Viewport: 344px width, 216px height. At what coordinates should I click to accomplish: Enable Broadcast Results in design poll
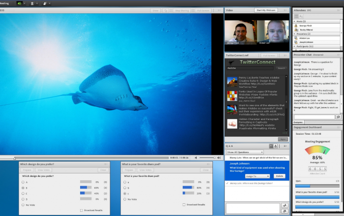pyautogui.click(x=82, y=210)
